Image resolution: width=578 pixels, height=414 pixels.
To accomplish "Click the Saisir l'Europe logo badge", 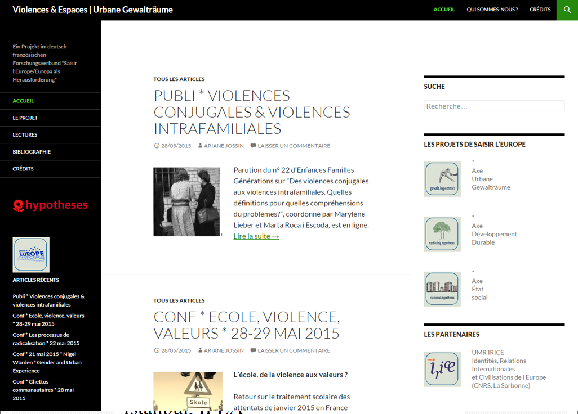I will [31, 255].
